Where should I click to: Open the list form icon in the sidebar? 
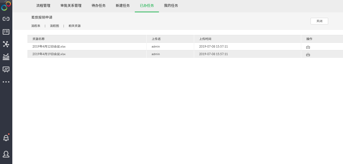(6, 32)
